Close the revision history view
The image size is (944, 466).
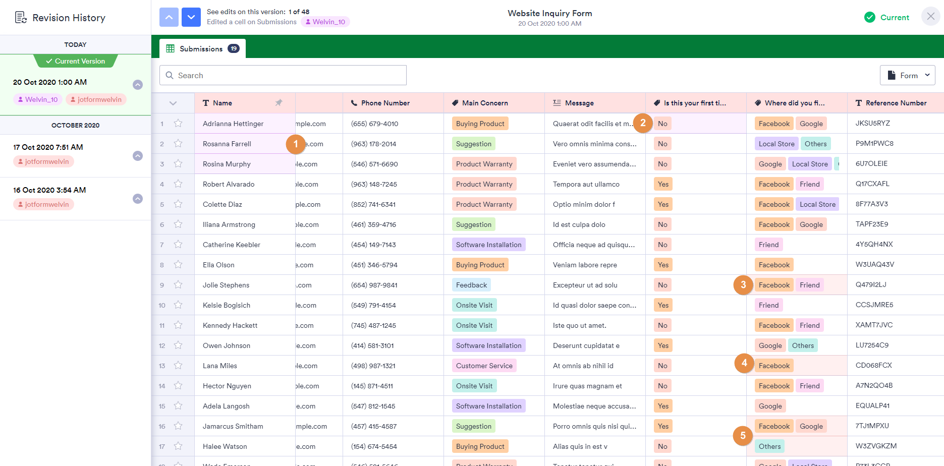tap(930, 17)
